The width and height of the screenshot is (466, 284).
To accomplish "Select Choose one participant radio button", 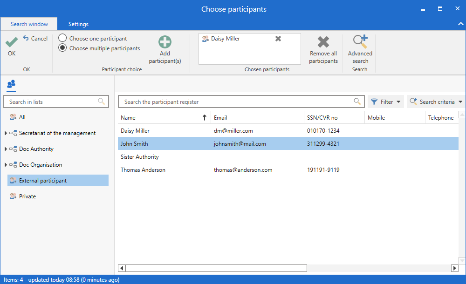I will click(x=62, y=38).
